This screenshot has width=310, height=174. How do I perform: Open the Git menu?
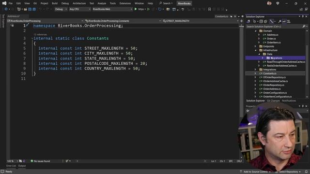click(35, 3)
